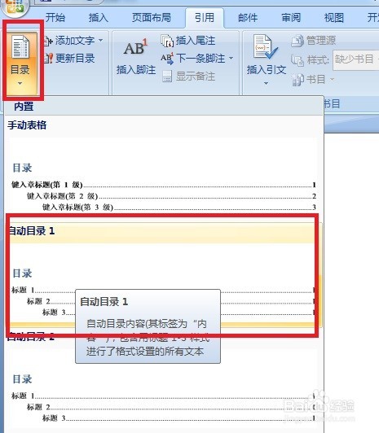Switch to the 视图 tab

(334, 18)
